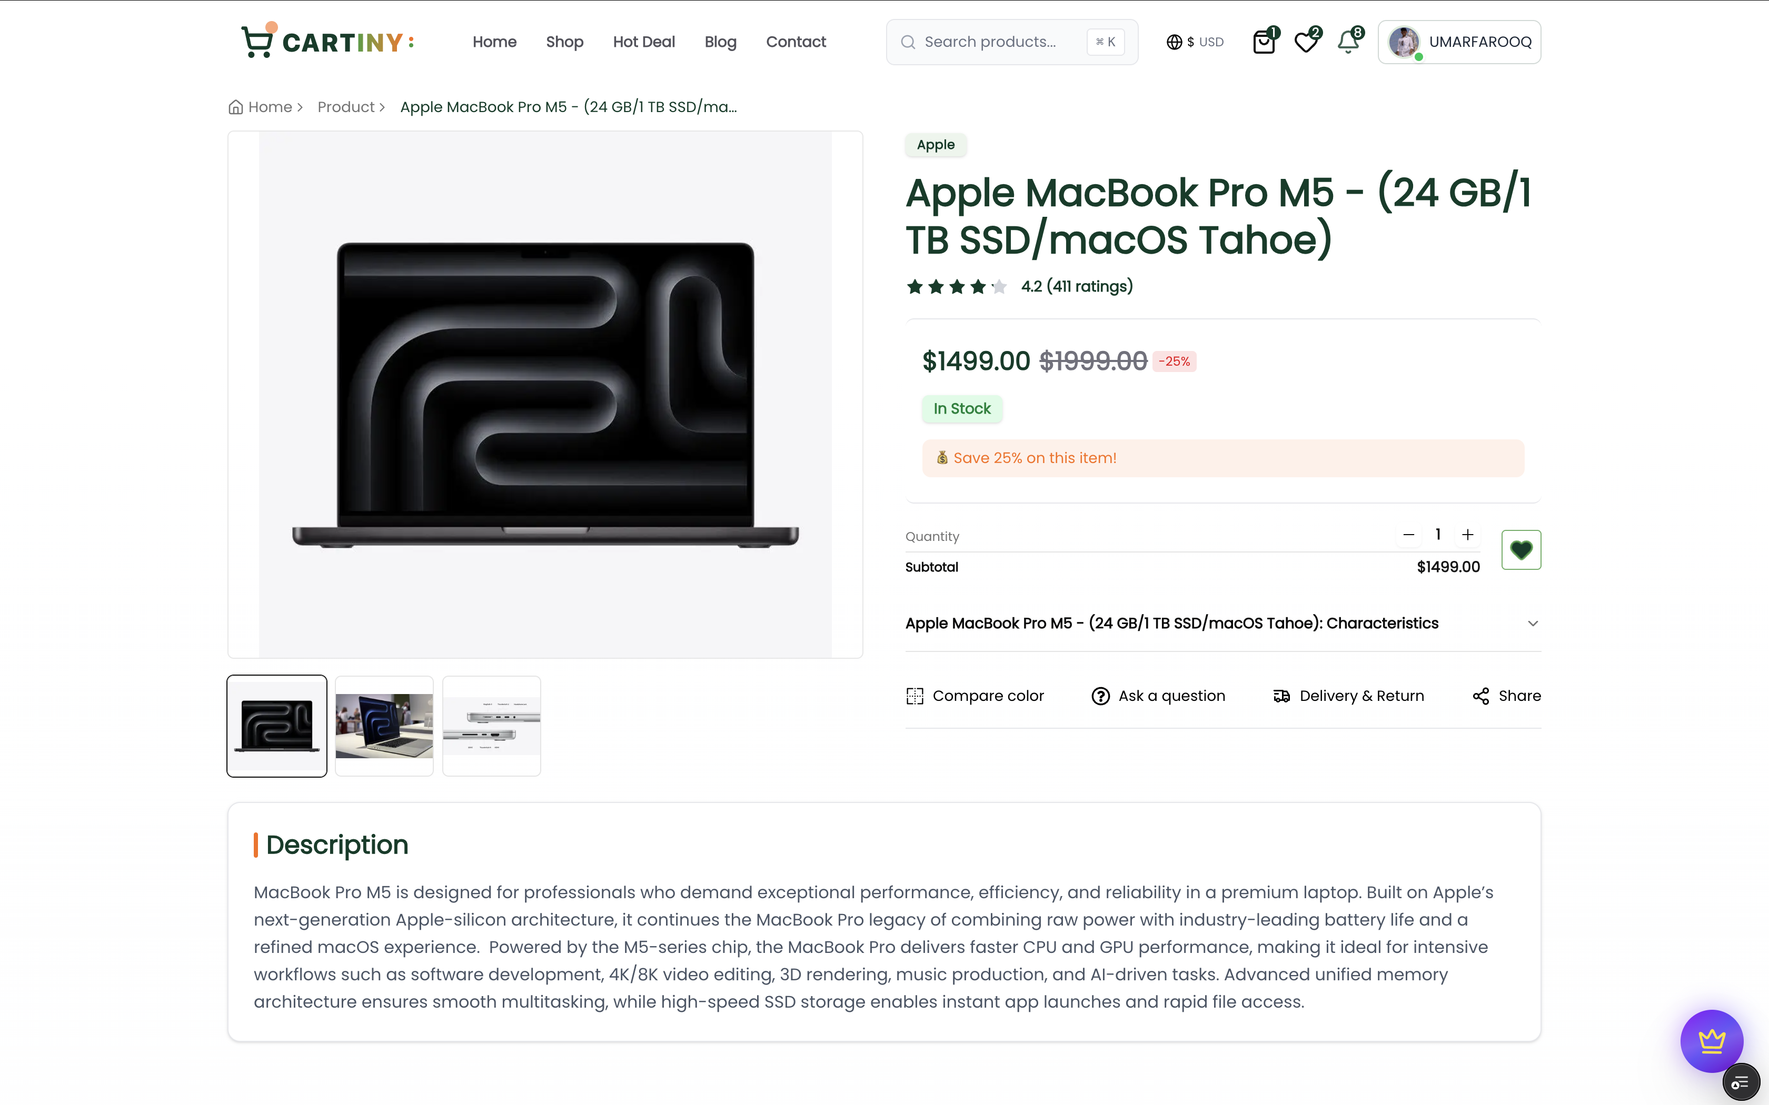Screen dimensions: 1769x1105
Task: Expand the Characteristics section chevron
Action: click(1532, 624)
